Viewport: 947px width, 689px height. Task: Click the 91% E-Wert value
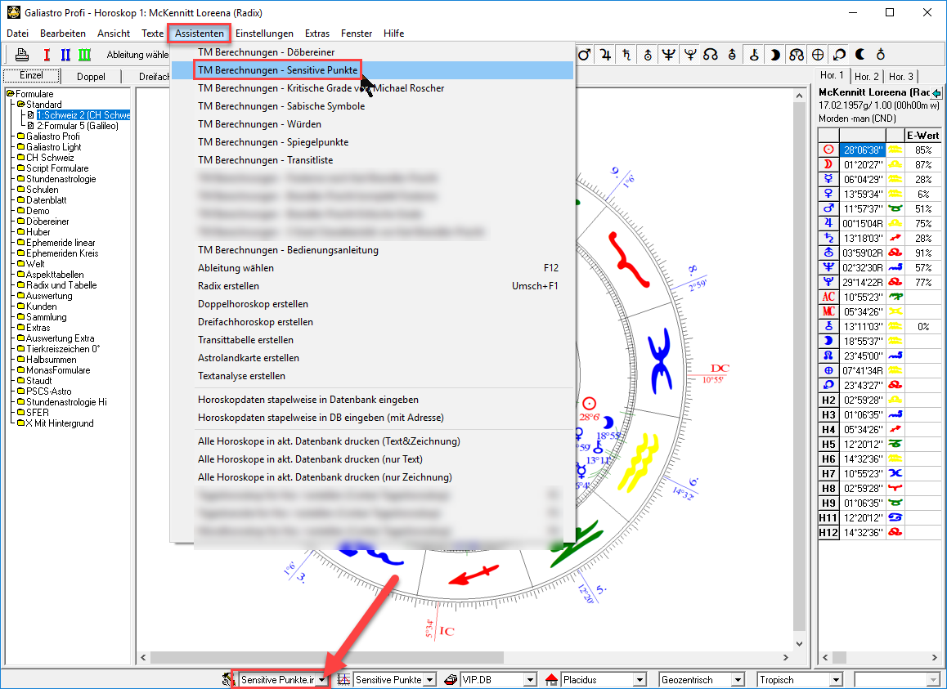[922, 253]
